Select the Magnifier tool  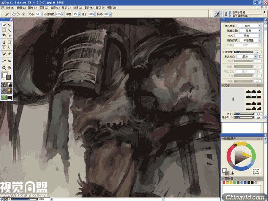(4, 68)
